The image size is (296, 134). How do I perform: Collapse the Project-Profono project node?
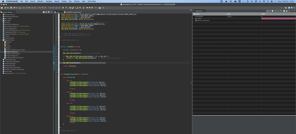point(1,40)
